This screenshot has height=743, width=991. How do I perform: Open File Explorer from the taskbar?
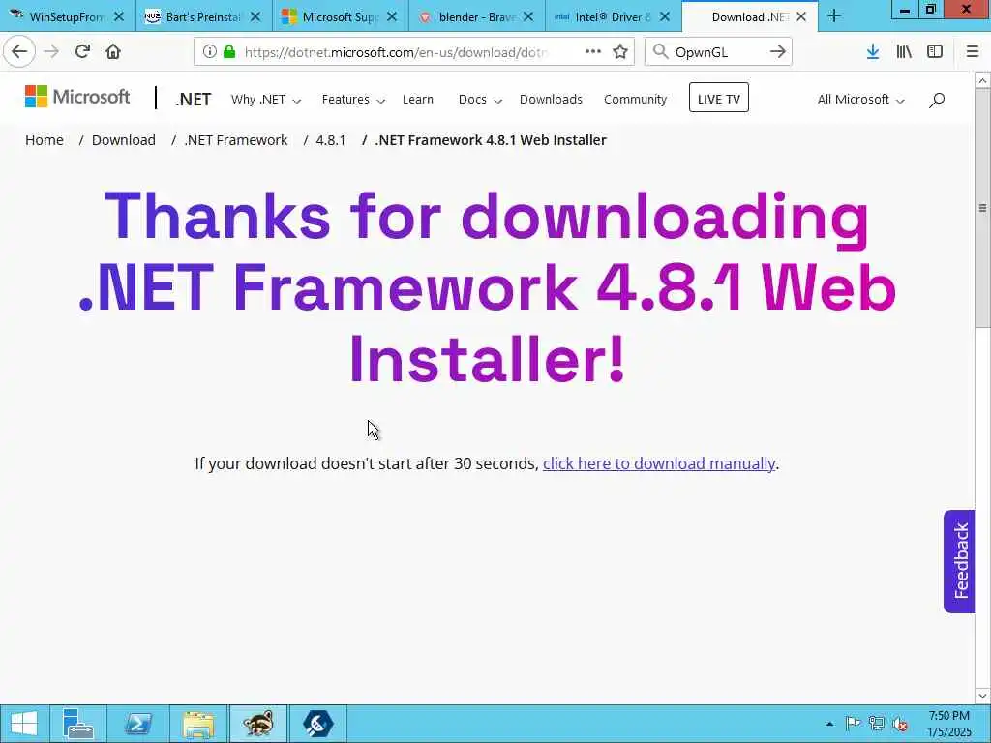tap(197, 724)
